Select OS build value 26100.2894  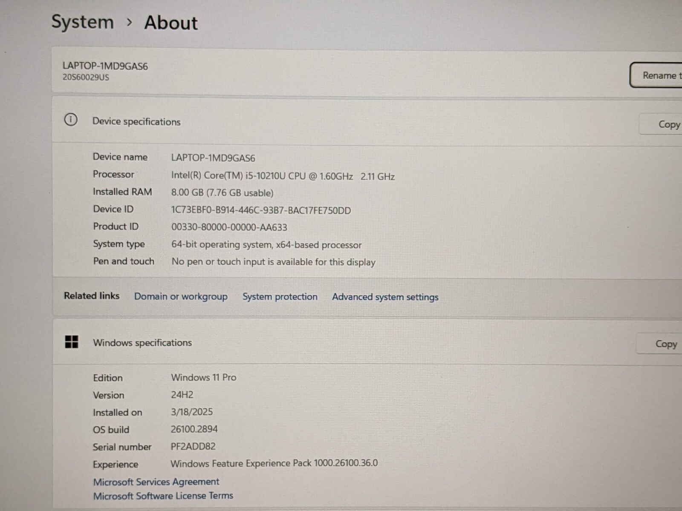[x=194, y=429]
